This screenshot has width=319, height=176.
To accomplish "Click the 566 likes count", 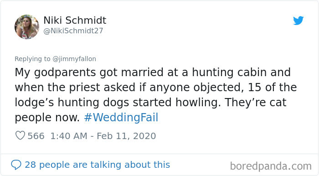I will pyautogui.click(x=36, y=136).
